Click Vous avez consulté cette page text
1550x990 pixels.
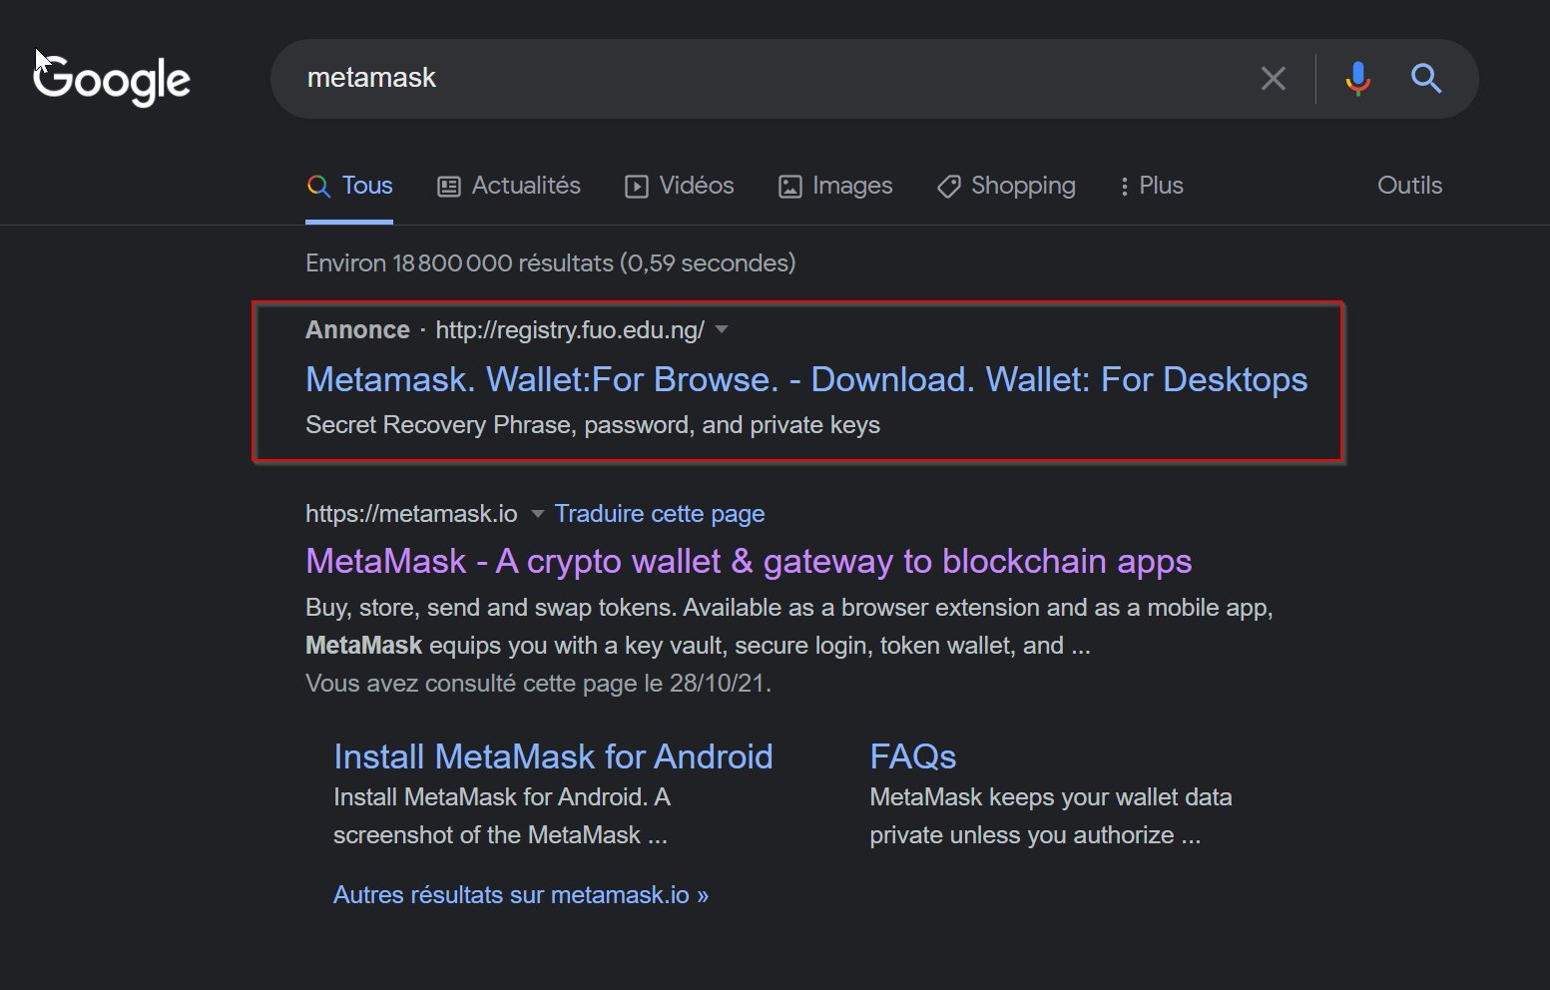pyautogui.click(x=539, y=684)
